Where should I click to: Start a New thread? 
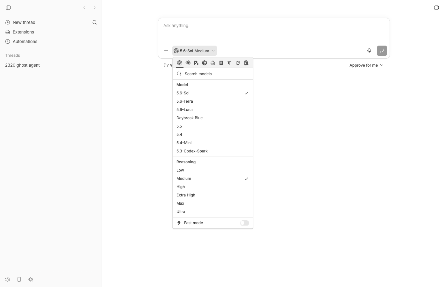tap(20, 22)
